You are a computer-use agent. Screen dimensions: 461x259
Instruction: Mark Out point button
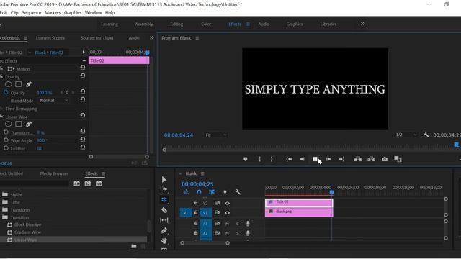[x=272, y=159]
